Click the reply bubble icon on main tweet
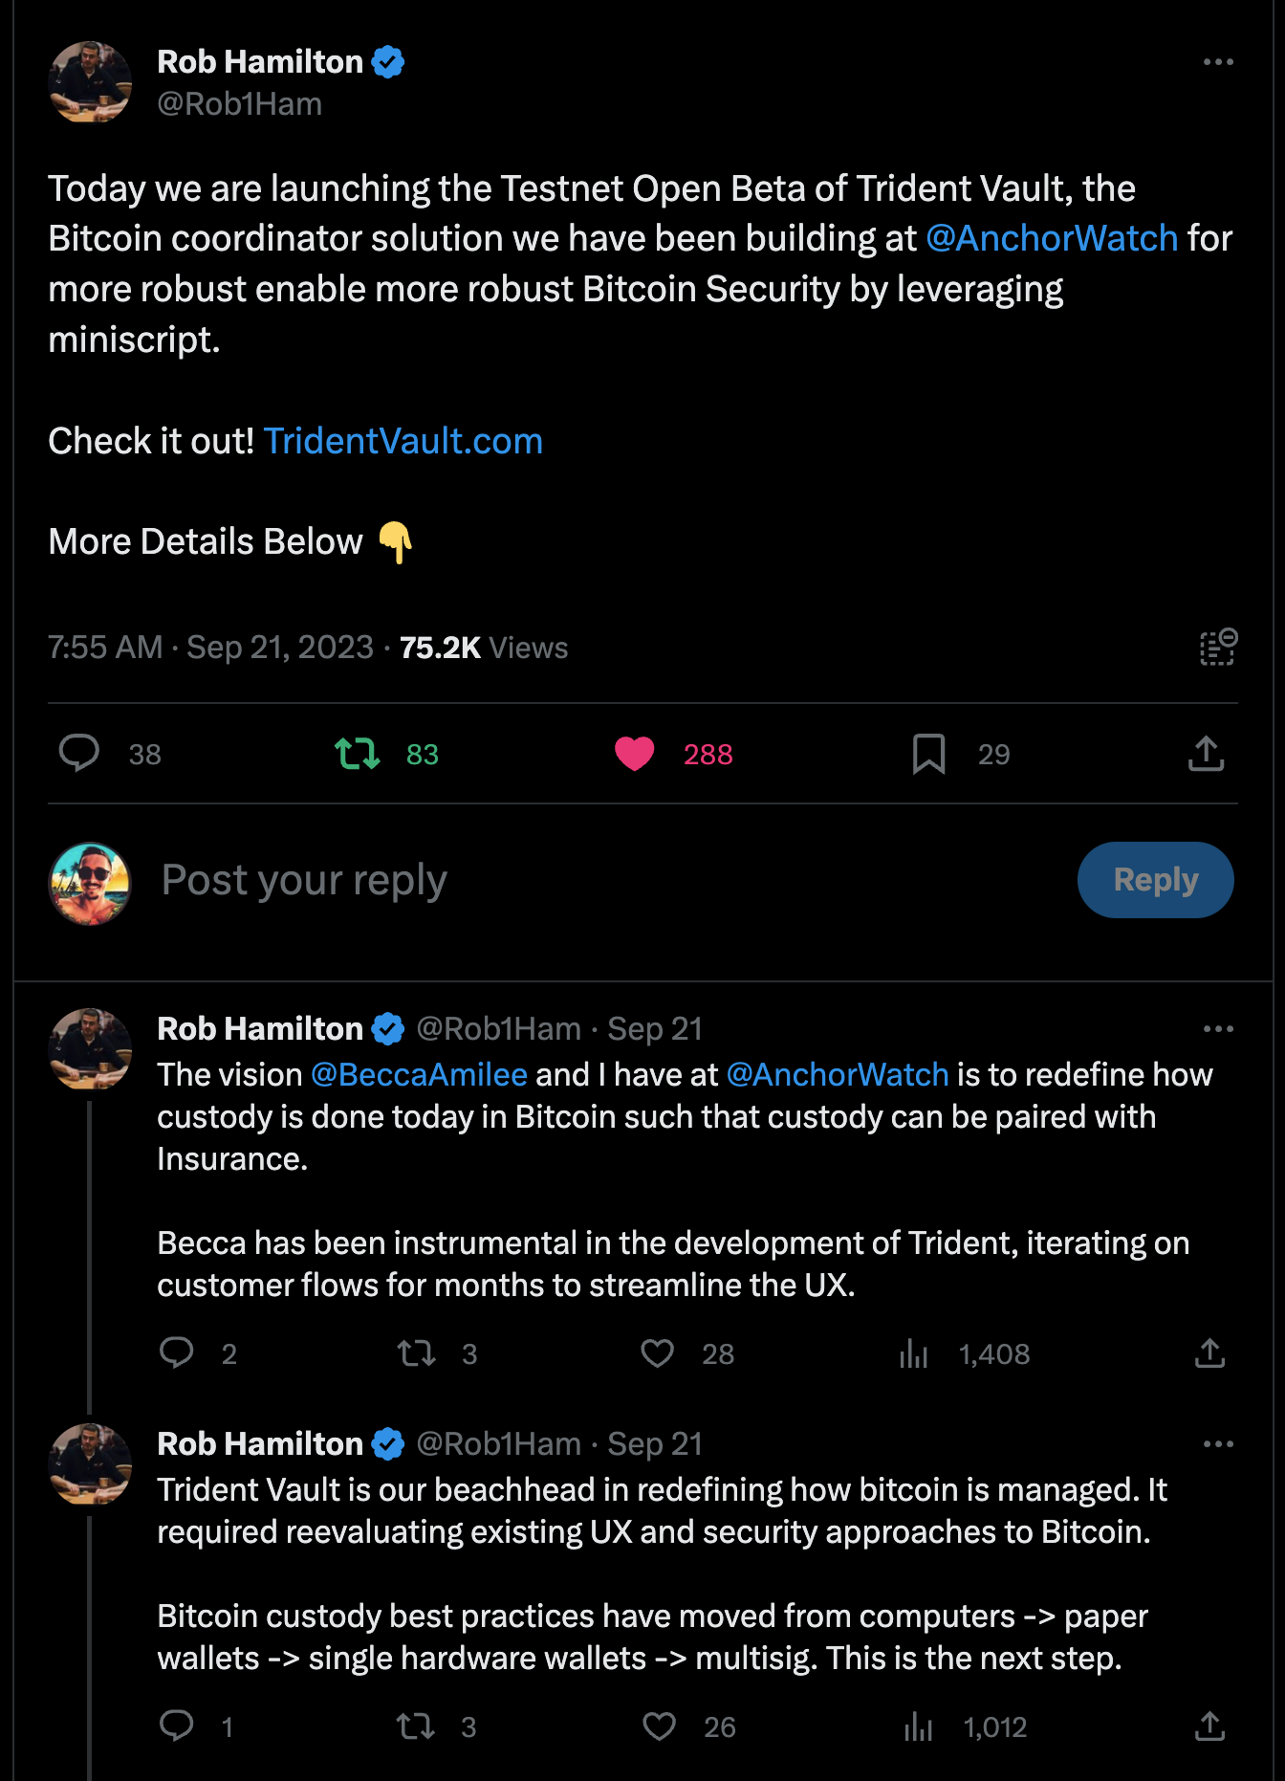 pos(79,754)
